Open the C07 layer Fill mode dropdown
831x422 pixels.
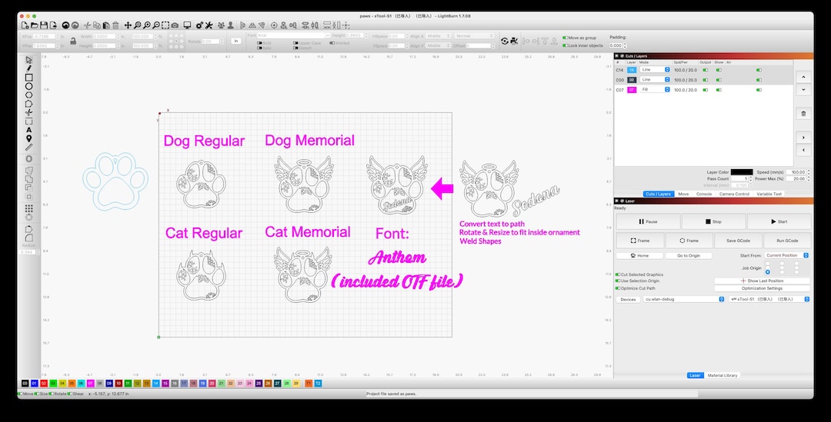[x=655, y=89]
